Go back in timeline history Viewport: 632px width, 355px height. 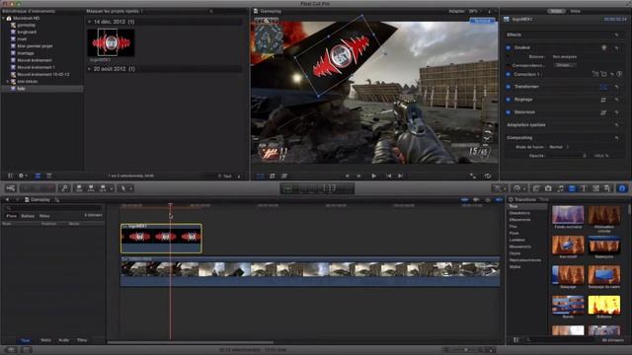click(7, 199)
